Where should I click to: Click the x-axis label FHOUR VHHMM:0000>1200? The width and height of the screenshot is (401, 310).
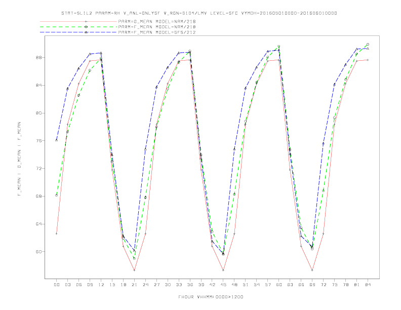tap(211, 297)
